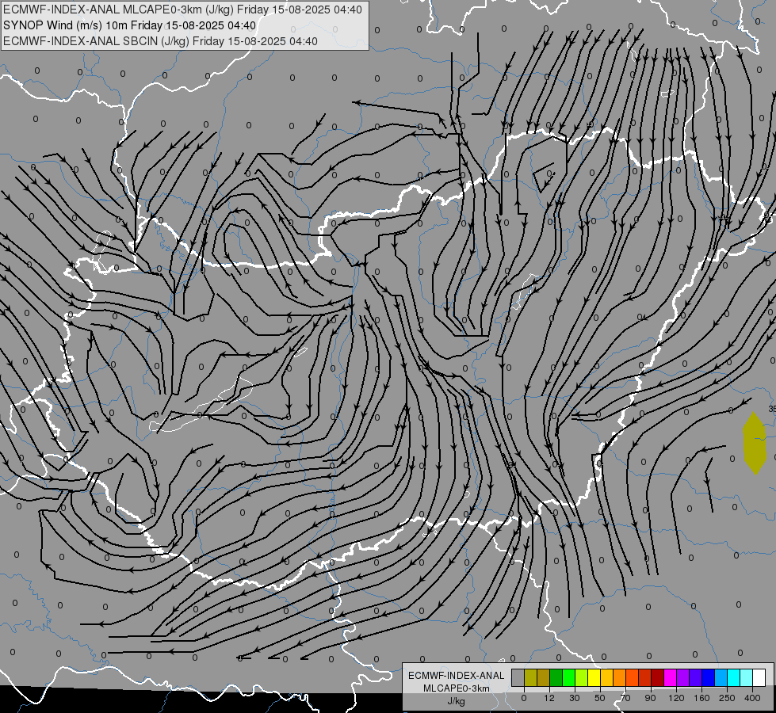Viewport: 776px width, 713px height.
Task: Click the legend label ECMWF-INDEX-ANAL
Action: click(x=457, y=676)
